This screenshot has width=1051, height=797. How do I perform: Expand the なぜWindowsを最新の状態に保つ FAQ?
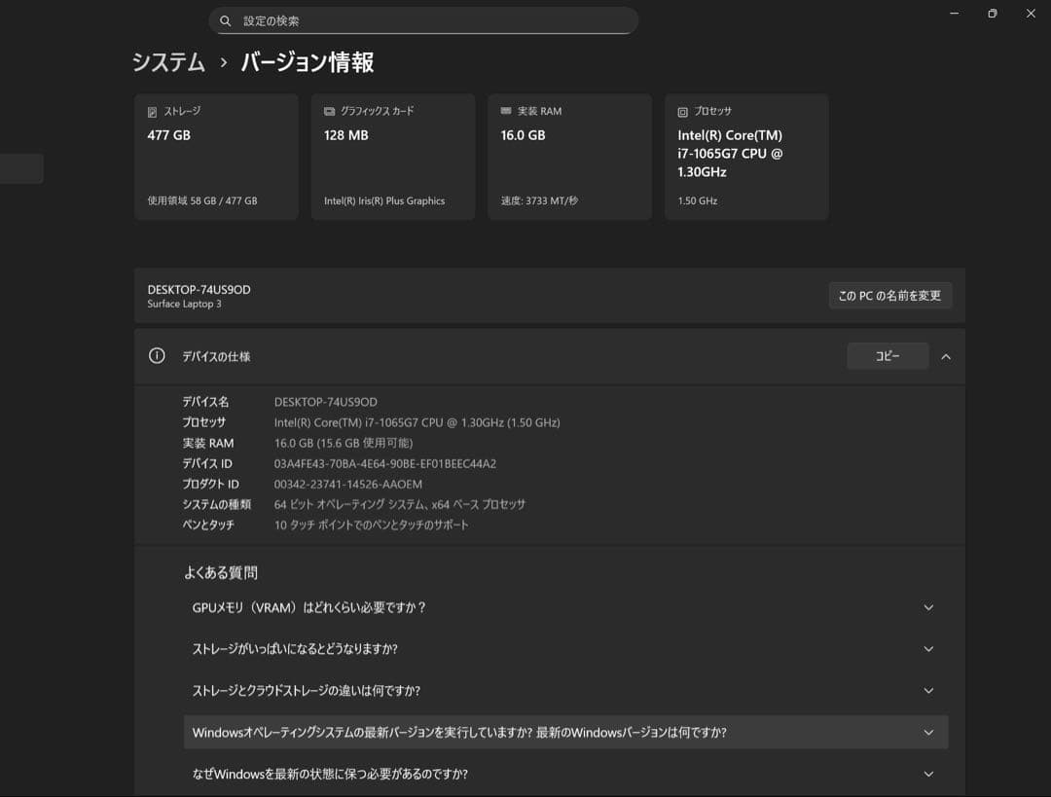pyautogui.click(x=928, y=774)
